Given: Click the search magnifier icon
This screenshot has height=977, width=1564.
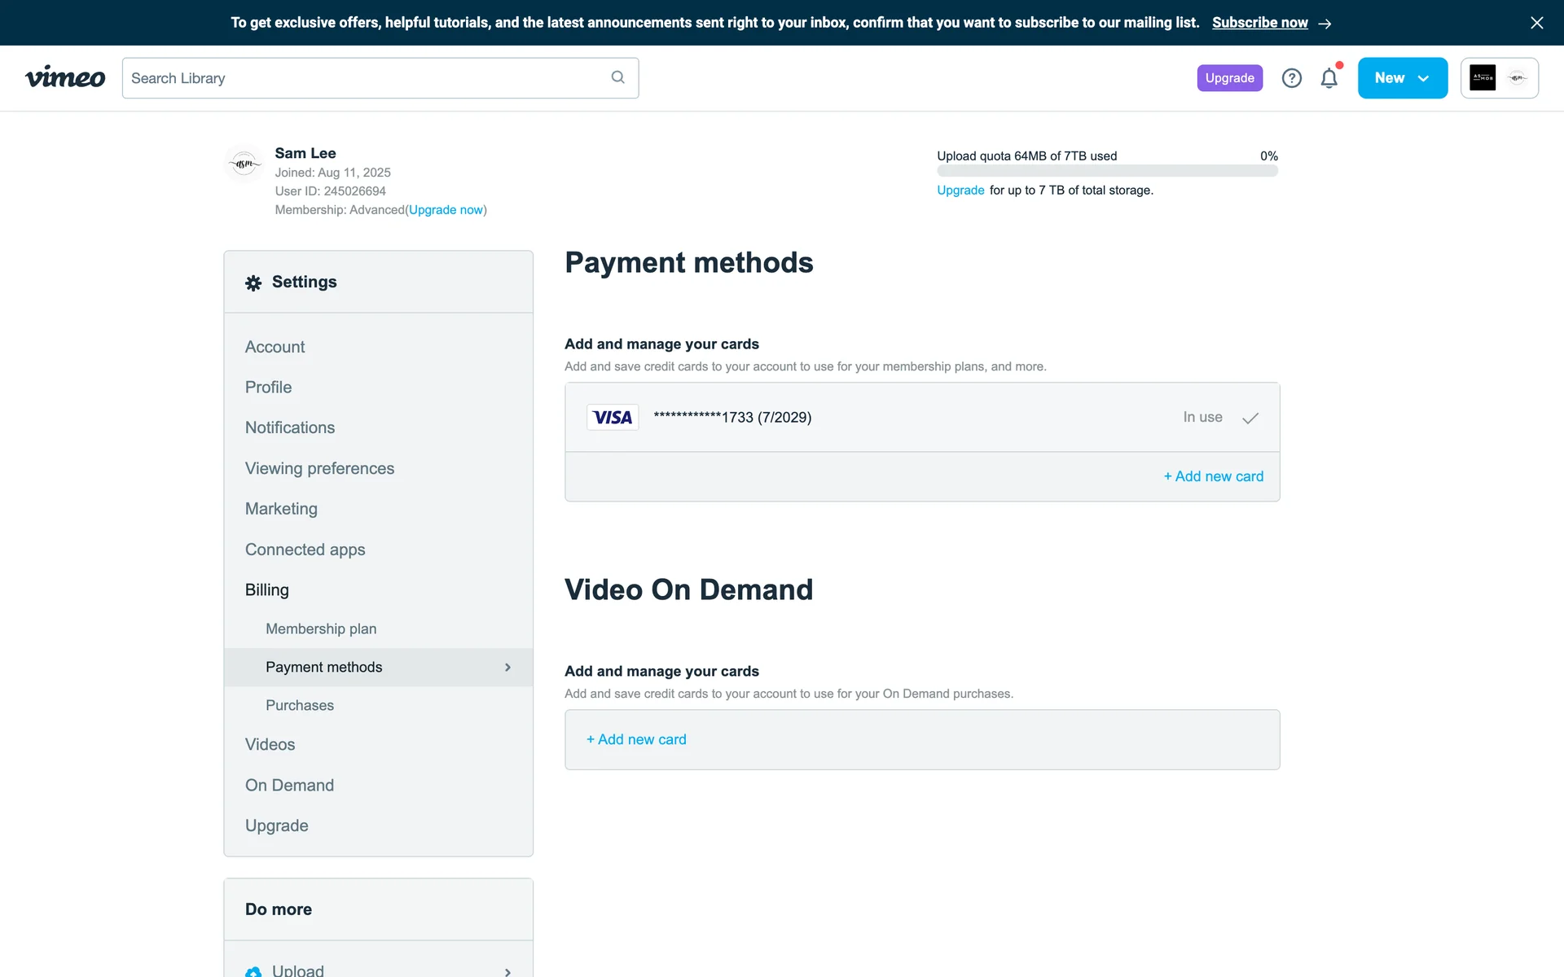Looking at the screenshot, I should click(x=617, y=77).
